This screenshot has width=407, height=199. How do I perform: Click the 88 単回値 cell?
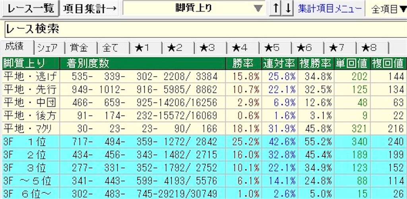point(352,180)
